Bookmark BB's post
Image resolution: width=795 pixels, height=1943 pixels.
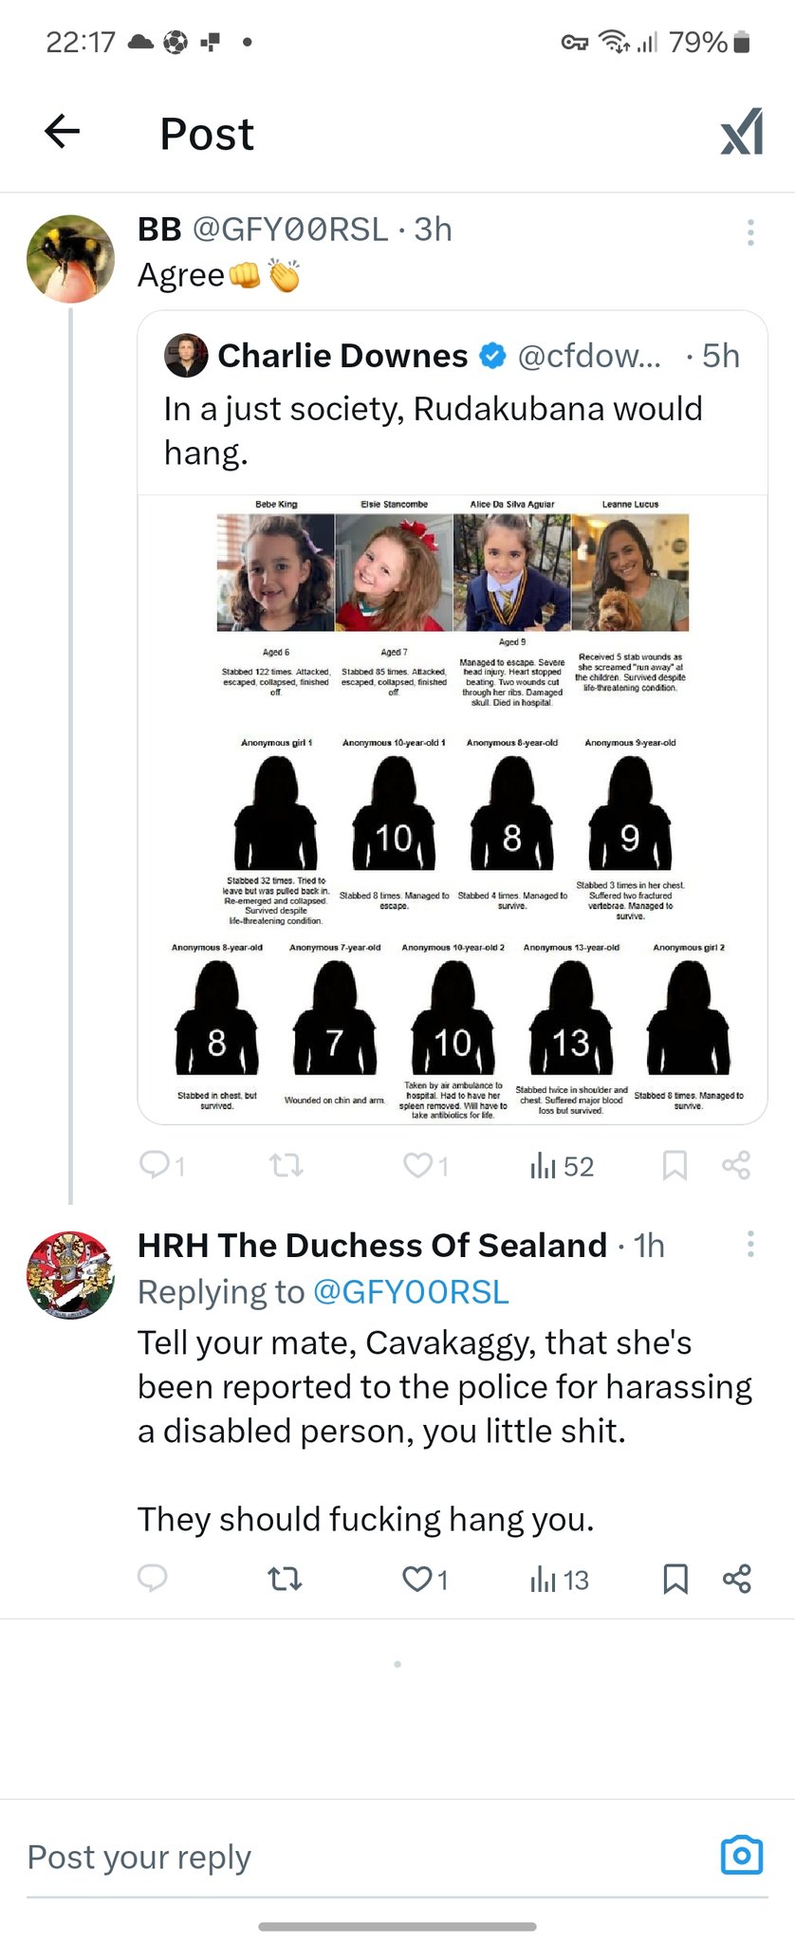point(675,1165)
